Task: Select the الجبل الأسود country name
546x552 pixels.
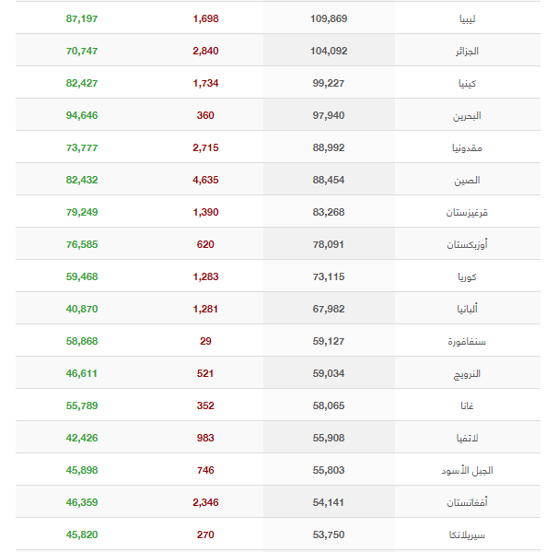Action: coord(467,470)
